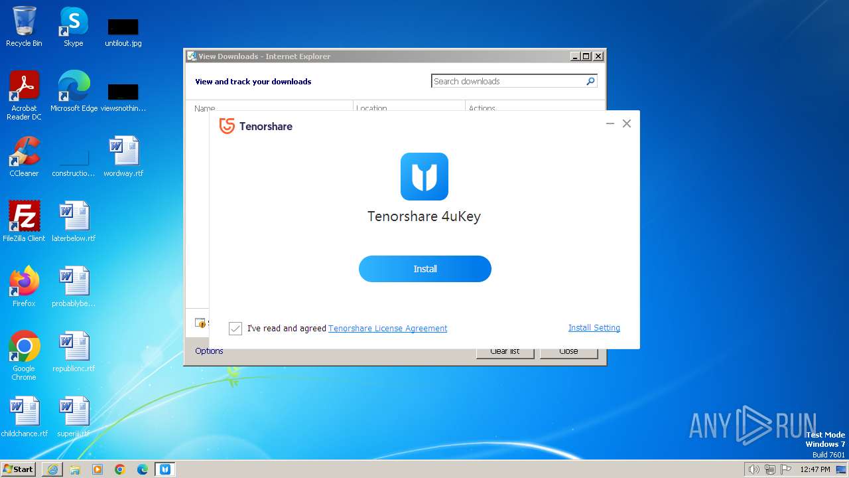Viewport: 849px width, 478px height.
Task: Maximize the View Downloads window
Action: tap(586, 56)
